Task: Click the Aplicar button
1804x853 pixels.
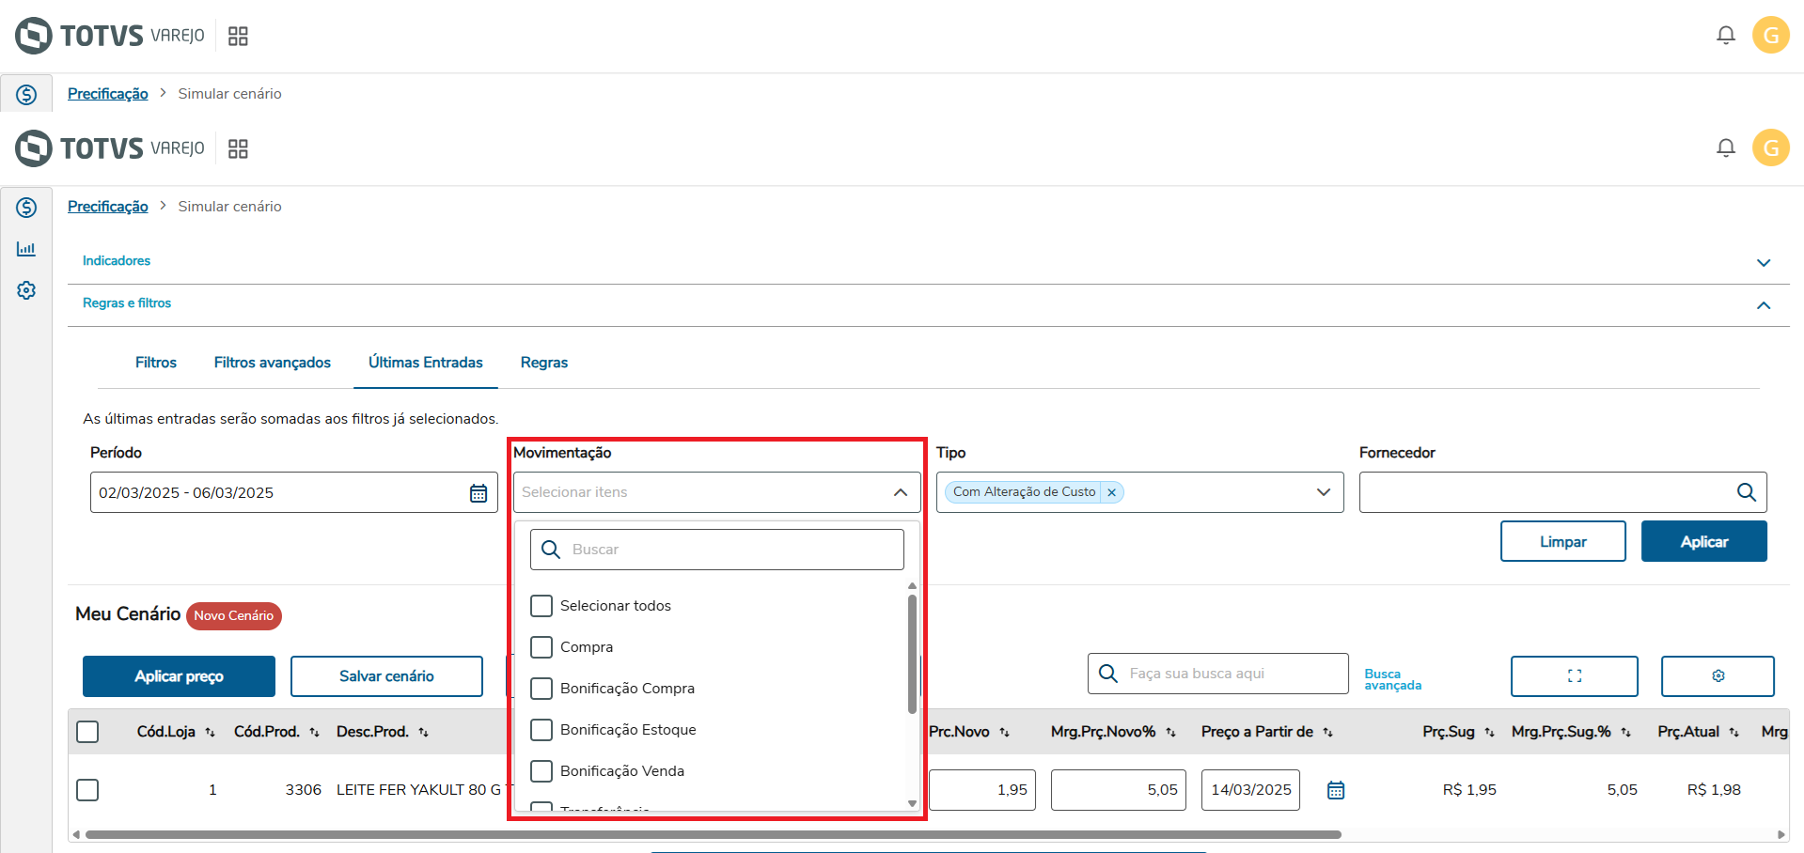Action: coord(1703,542)
